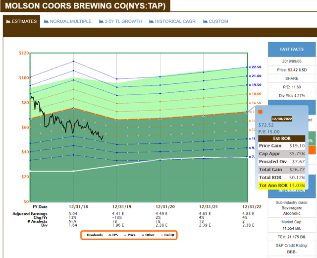
Task: Open the Estimates tab
Action: pos(21,21)
